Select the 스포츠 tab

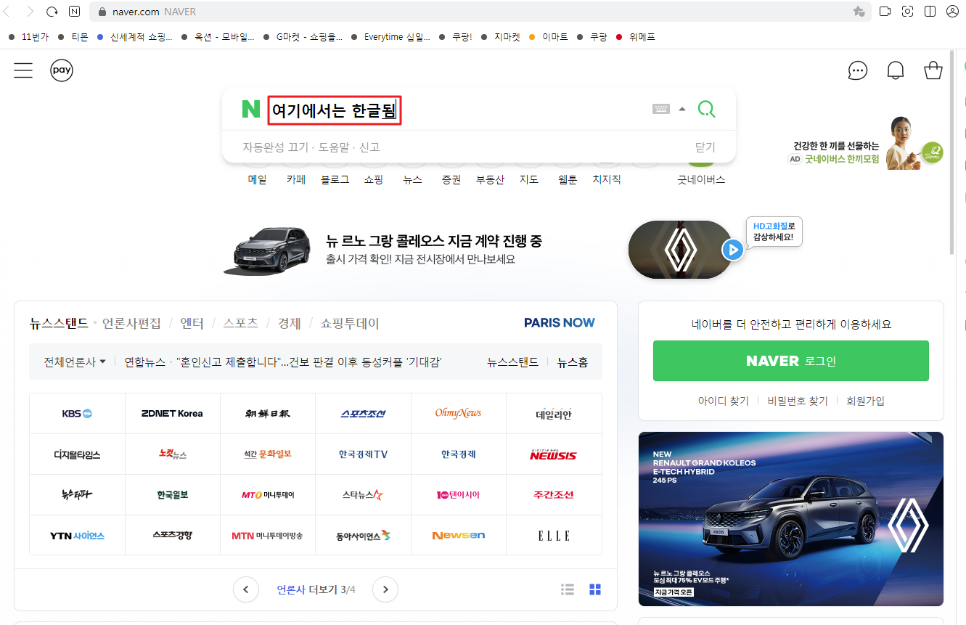[x=240, y=323]
